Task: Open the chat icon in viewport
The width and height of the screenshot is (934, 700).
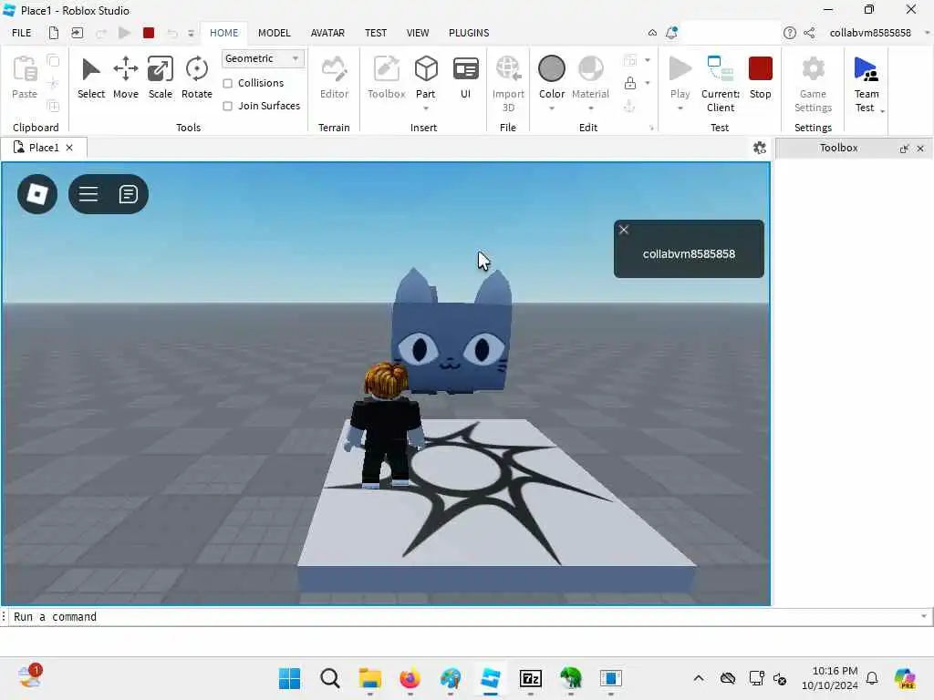Action: 128,194
